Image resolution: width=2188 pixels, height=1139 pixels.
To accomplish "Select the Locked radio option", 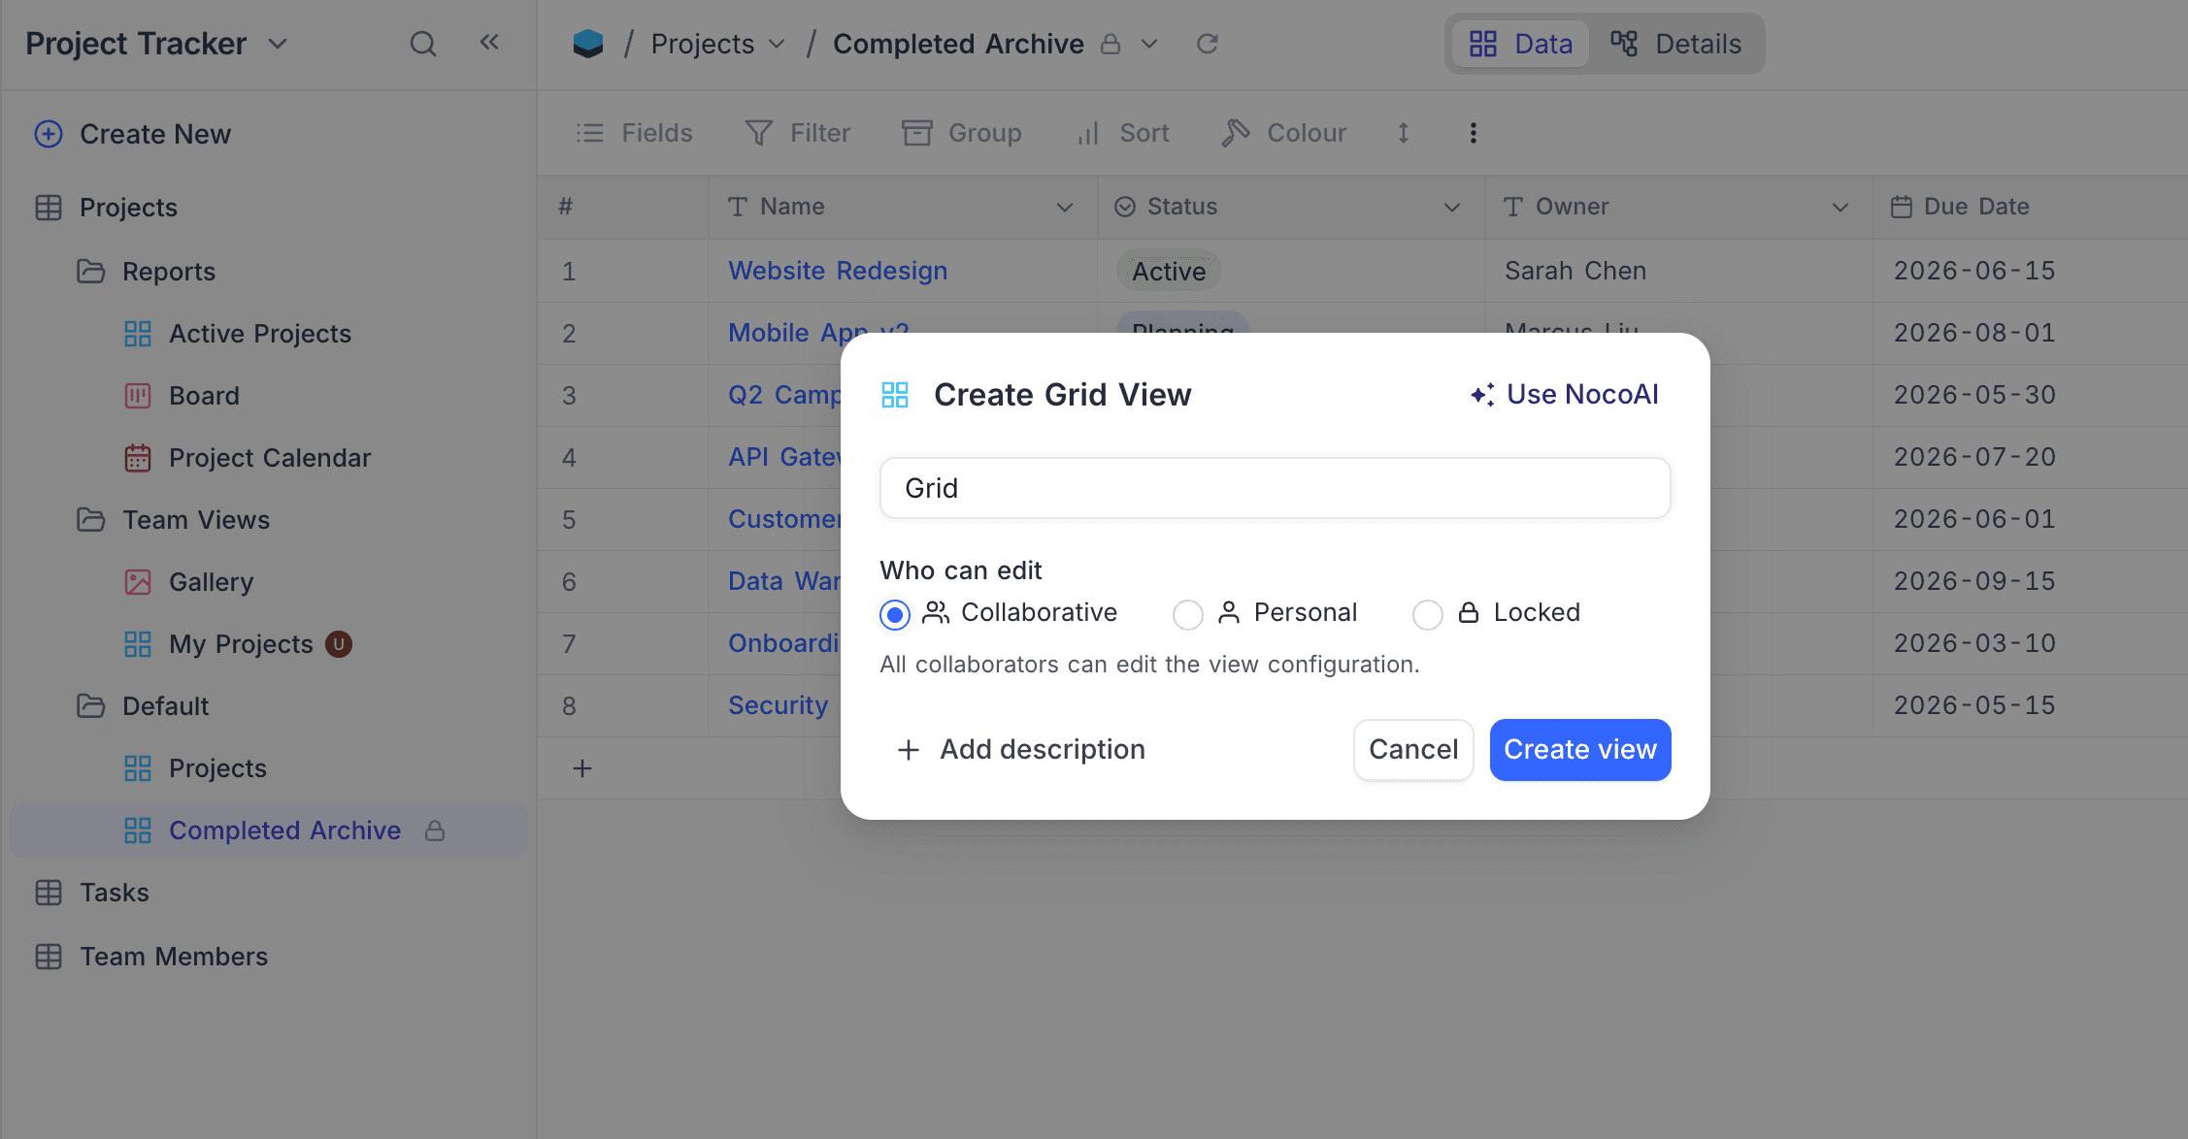I will coord(1427,614).
